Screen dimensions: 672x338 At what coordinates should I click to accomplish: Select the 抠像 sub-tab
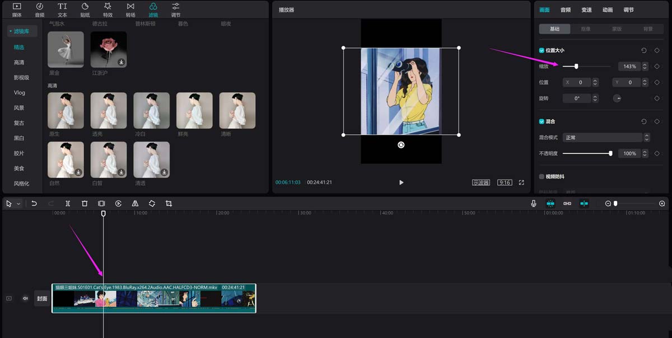click(x=586, y=29)
